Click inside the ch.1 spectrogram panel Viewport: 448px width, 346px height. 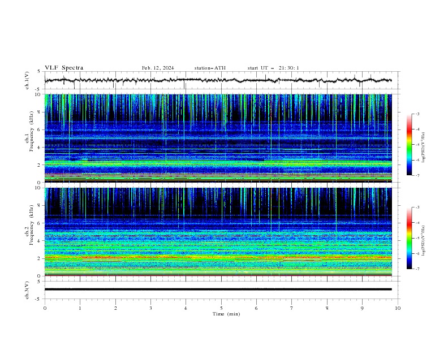(x=218, y=138)
